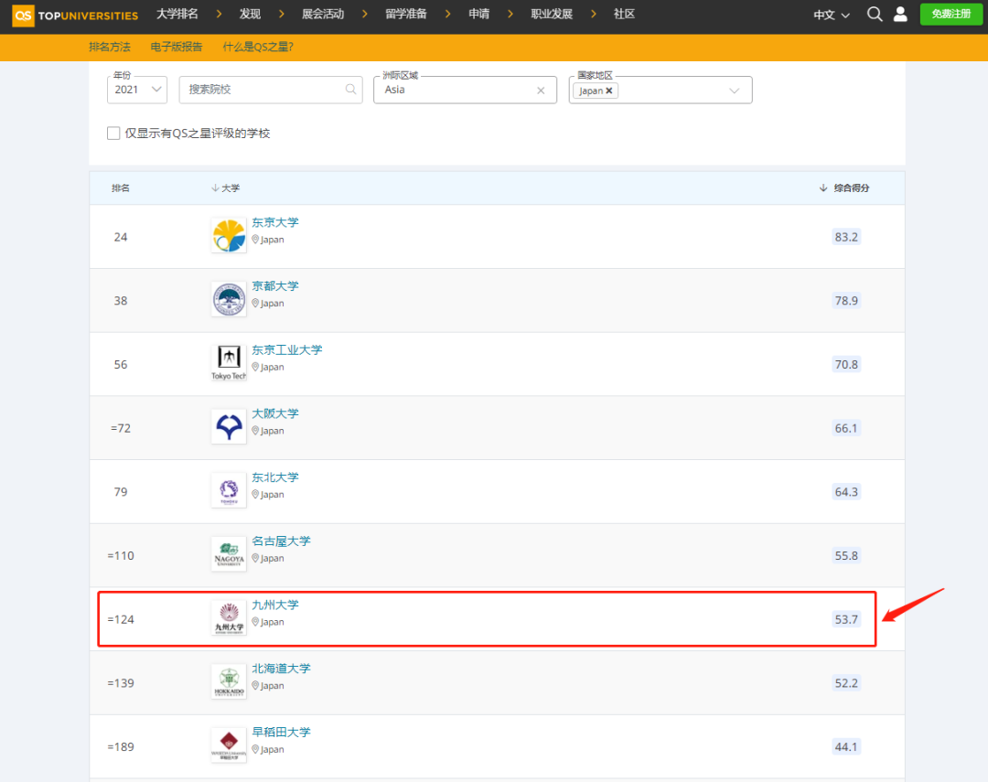This screenshot has height=782, width=988.
Task: Open the 留学准备 menu
Action: [406, 14]
